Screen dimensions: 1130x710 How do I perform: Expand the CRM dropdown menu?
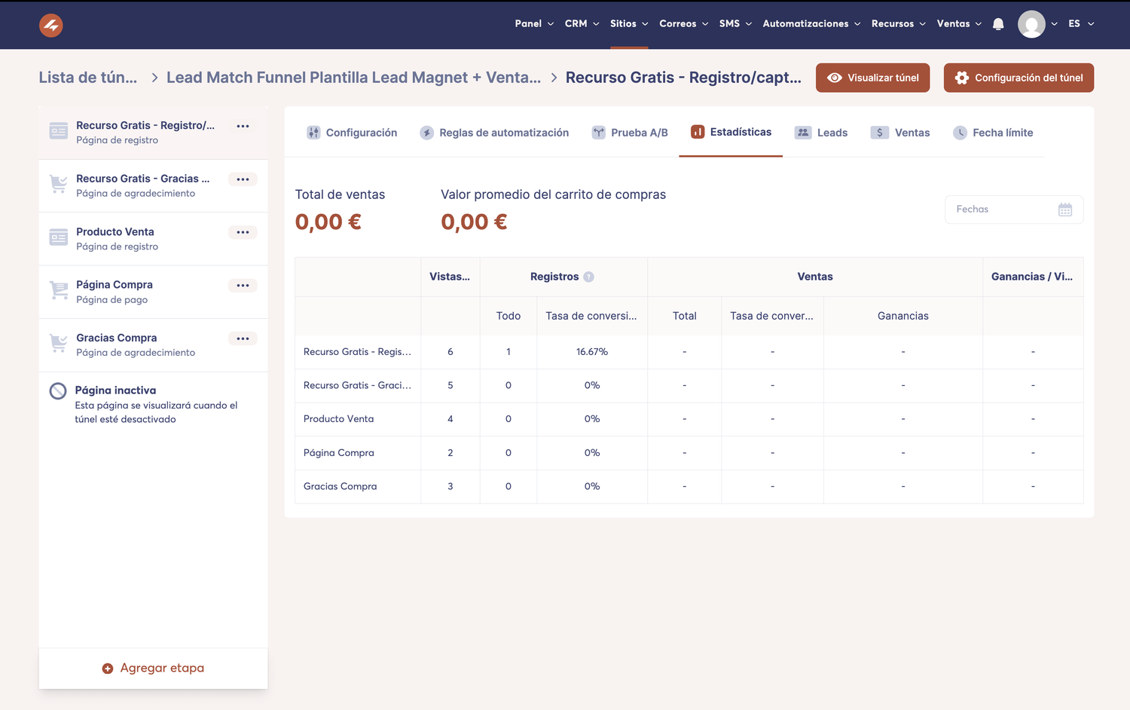[582, 24]
